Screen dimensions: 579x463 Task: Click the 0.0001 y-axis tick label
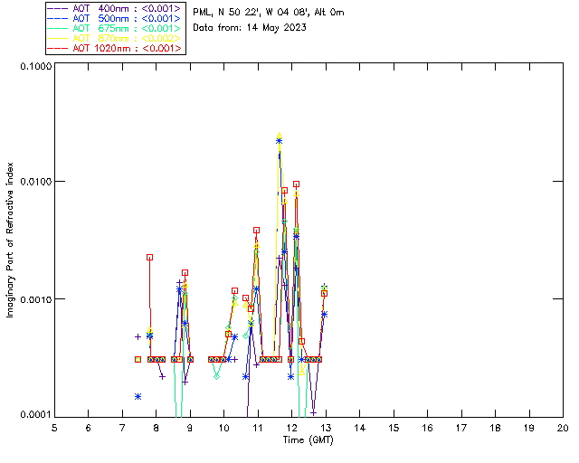(x=34, y=415)
